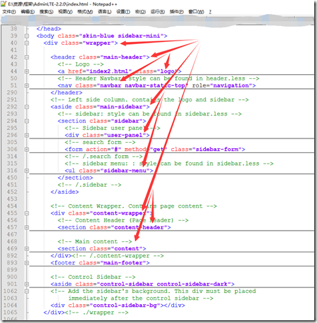Click the 'Content Header (Page header)' comment
Image resolution: width=317 pixels, height=323 pixels.
click(123, 220)
